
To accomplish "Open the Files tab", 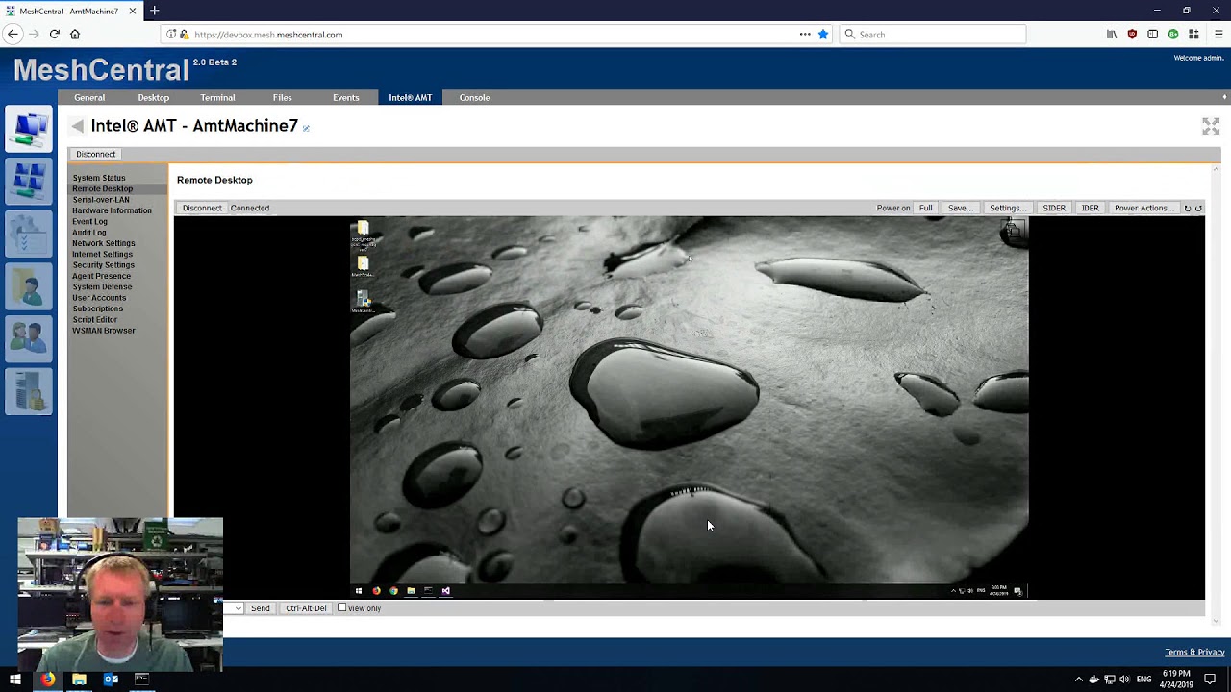I will coord(282,97).
